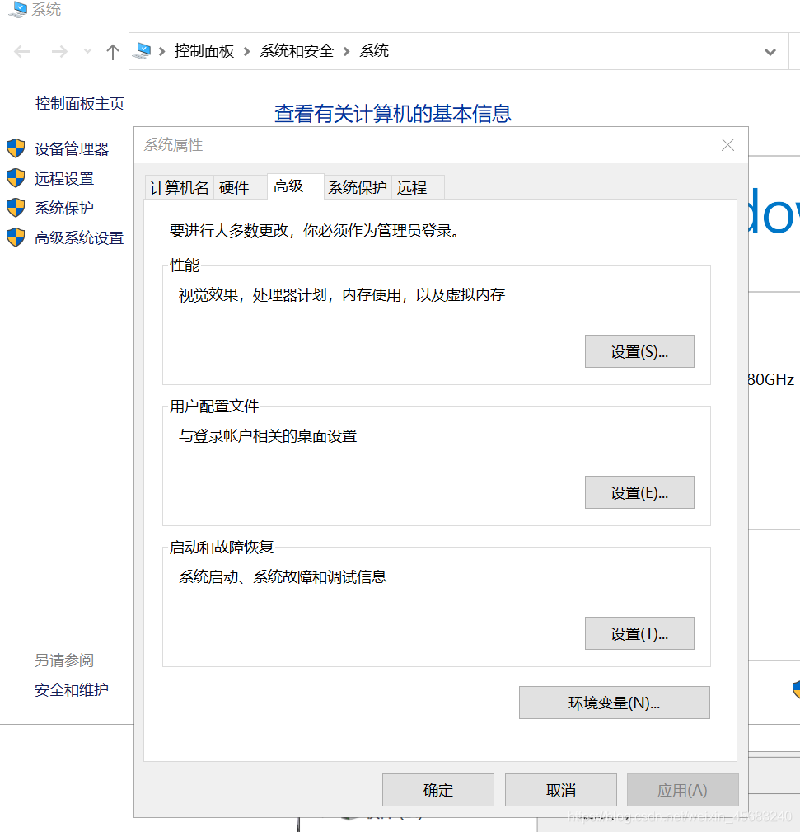Expand chevron after 控制面板 breadcrumb
800x832 pixels.
[x=247, y=51]
